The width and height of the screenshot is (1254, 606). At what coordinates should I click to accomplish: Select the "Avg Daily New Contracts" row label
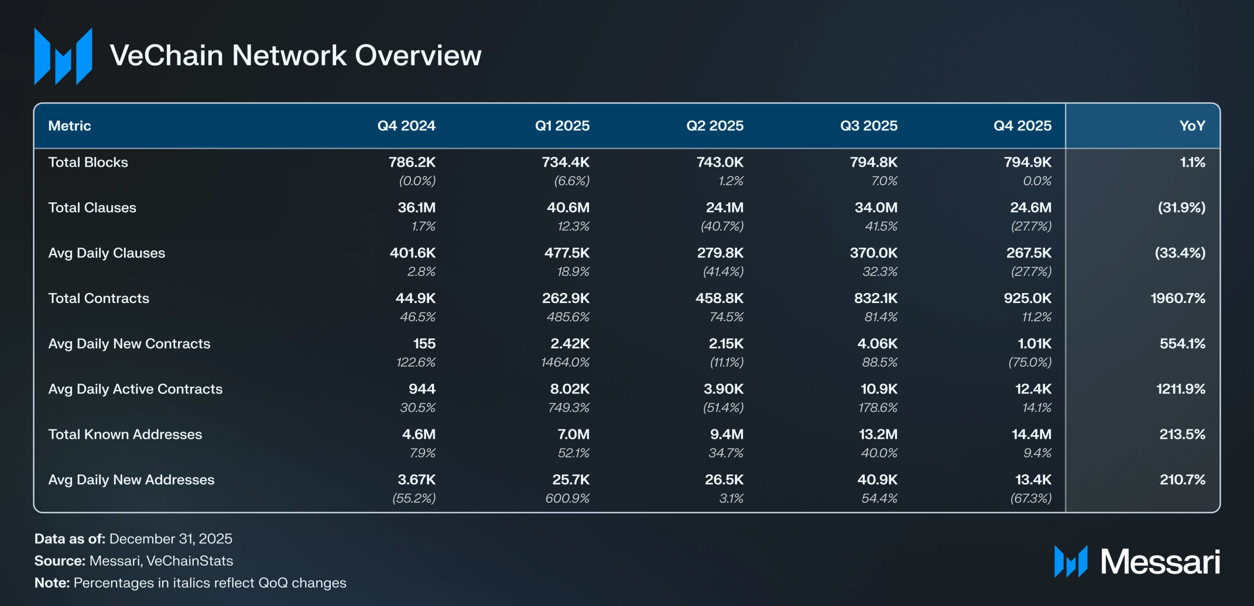click(129, 344)
